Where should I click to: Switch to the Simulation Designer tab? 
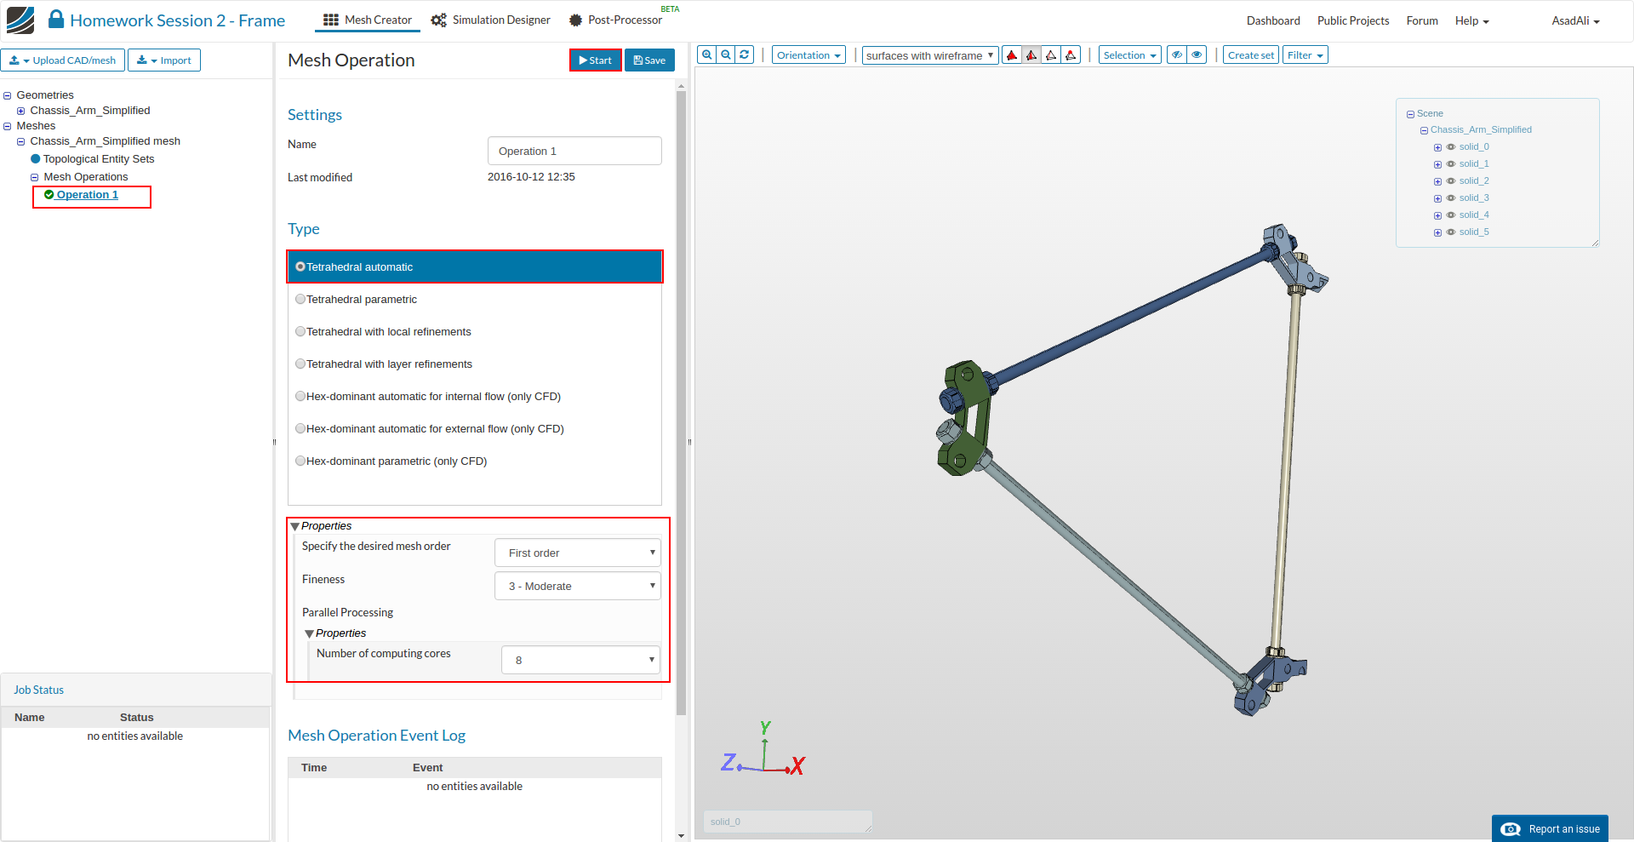[490, 20]
